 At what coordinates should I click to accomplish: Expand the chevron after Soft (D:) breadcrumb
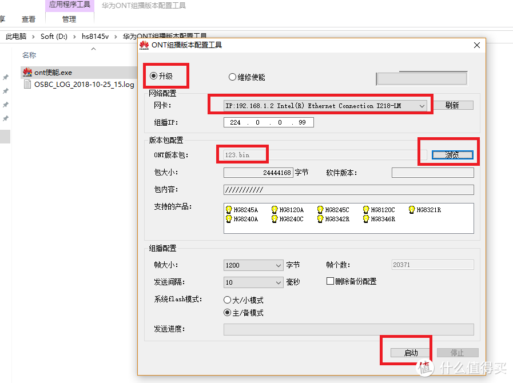74,37
